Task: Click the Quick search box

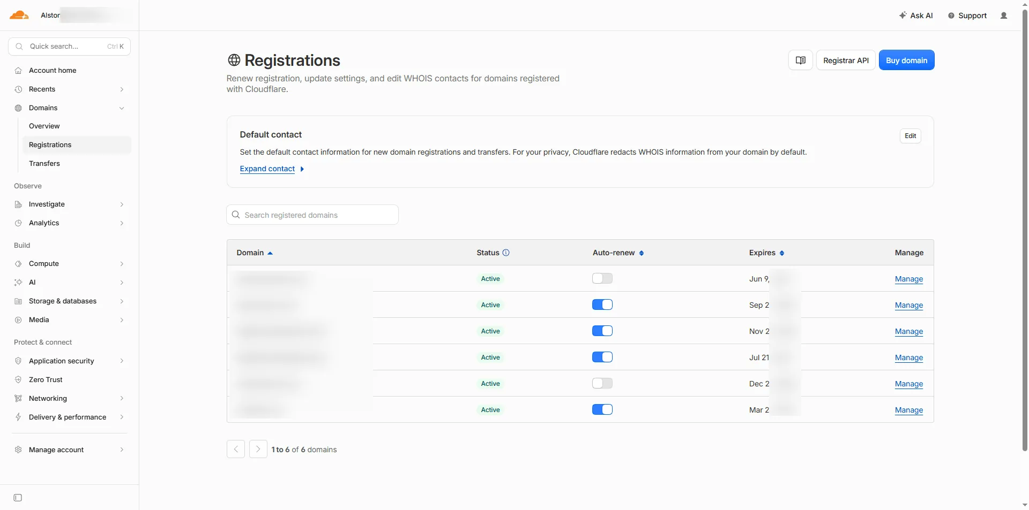Action: pos(69,47)
